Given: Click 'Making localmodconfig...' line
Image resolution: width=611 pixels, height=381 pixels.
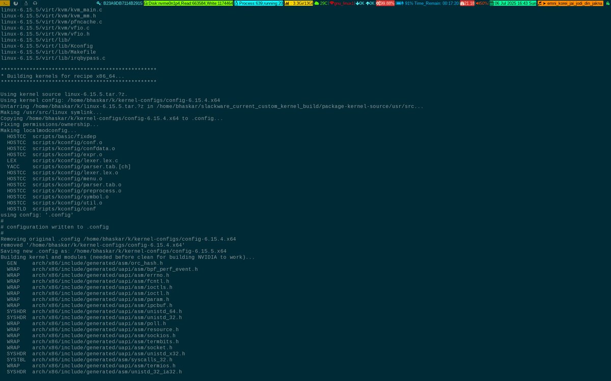Looking at the screenshot, I should (x=39, y=131).
